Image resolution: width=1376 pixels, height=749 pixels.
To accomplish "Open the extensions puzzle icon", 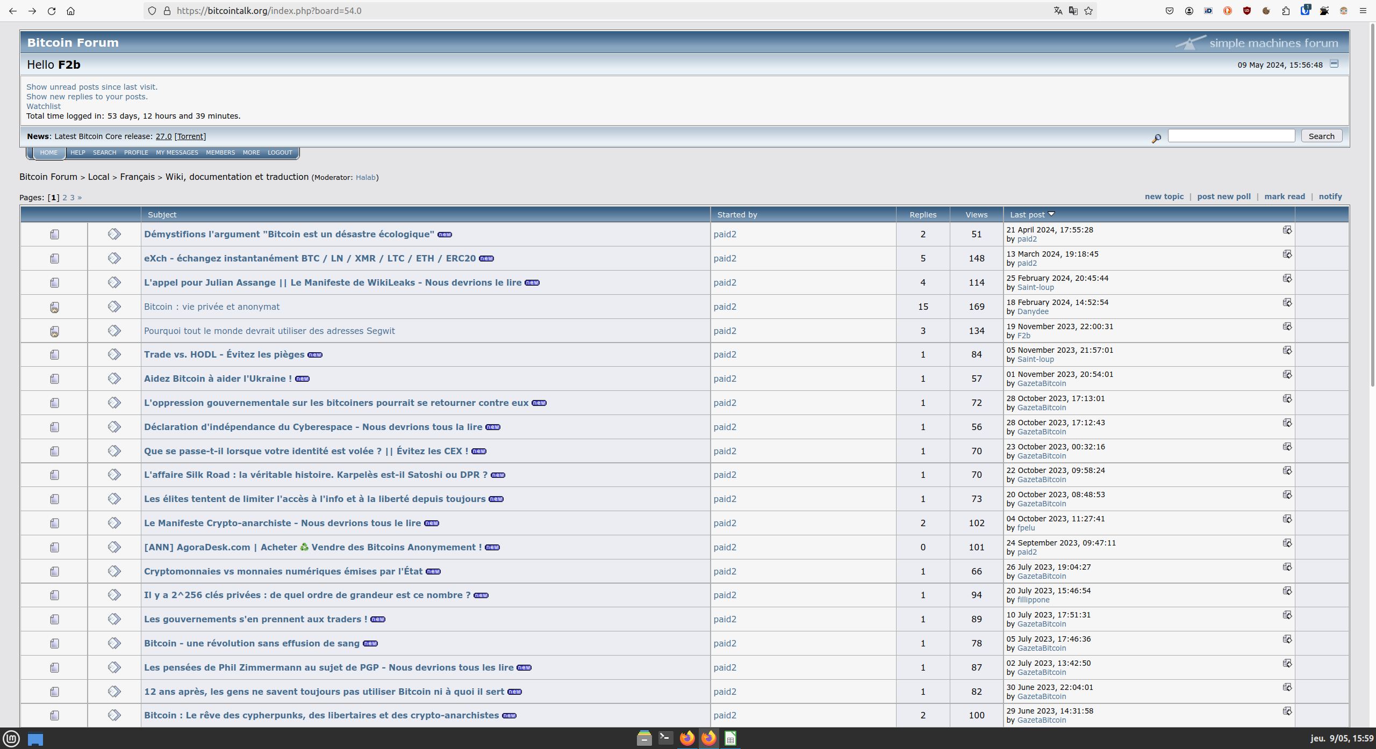I will tap(1285, 11).
